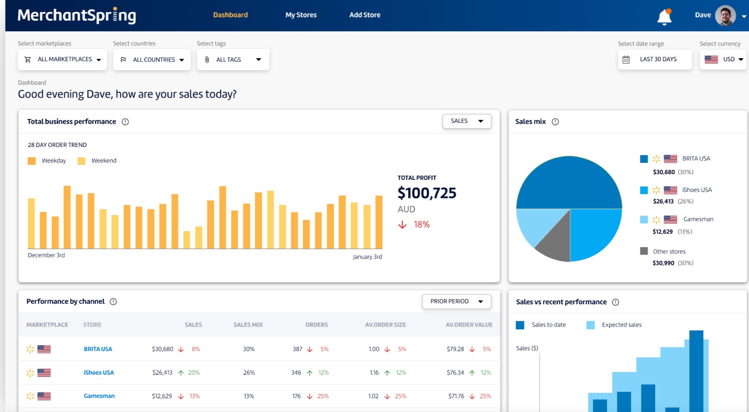Click Walmart icon in Gamesman table row
Screen dimensions: 749x412
[30, 396]
